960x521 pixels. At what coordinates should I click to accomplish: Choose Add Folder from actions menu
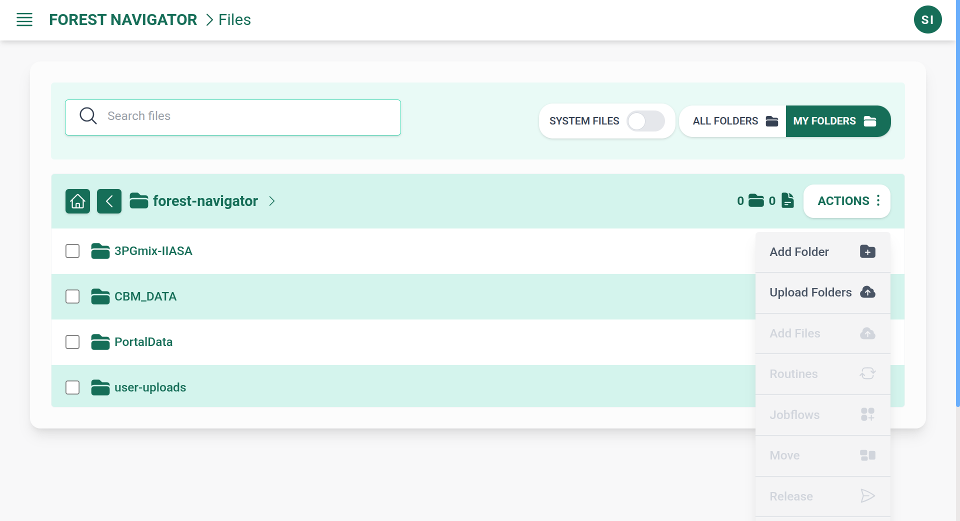point(822,252)
